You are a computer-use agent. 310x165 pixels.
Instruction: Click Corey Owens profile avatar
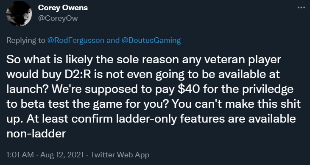19,14
